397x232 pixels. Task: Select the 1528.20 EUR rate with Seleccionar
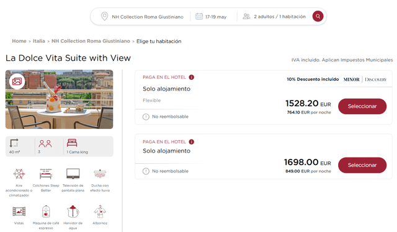[x=362, y=106]
